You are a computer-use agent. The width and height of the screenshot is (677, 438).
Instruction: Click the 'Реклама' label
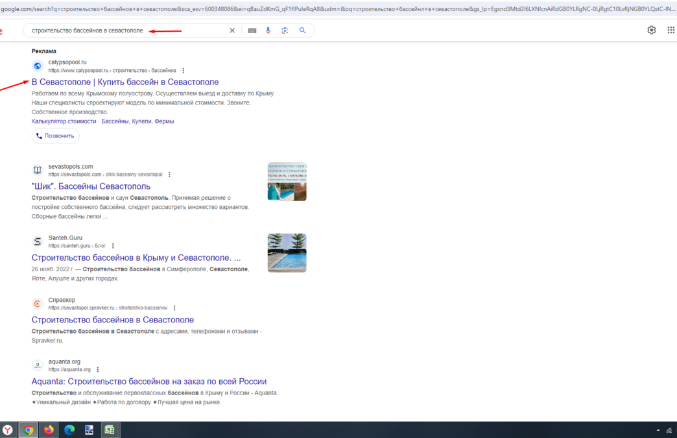tap(43, 51)
